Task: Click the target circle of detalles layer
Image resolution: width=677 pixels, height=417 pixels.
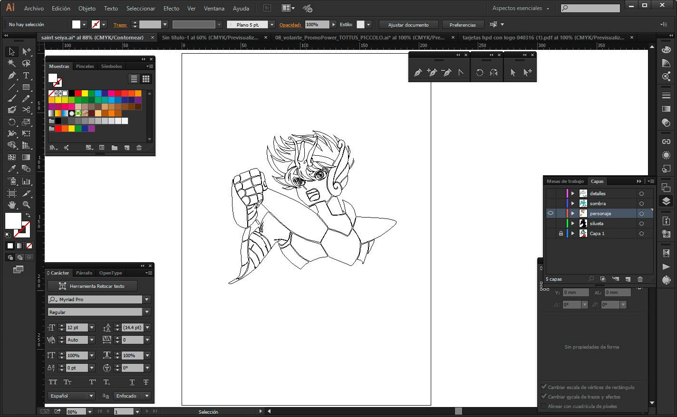Action: (641, 193)
